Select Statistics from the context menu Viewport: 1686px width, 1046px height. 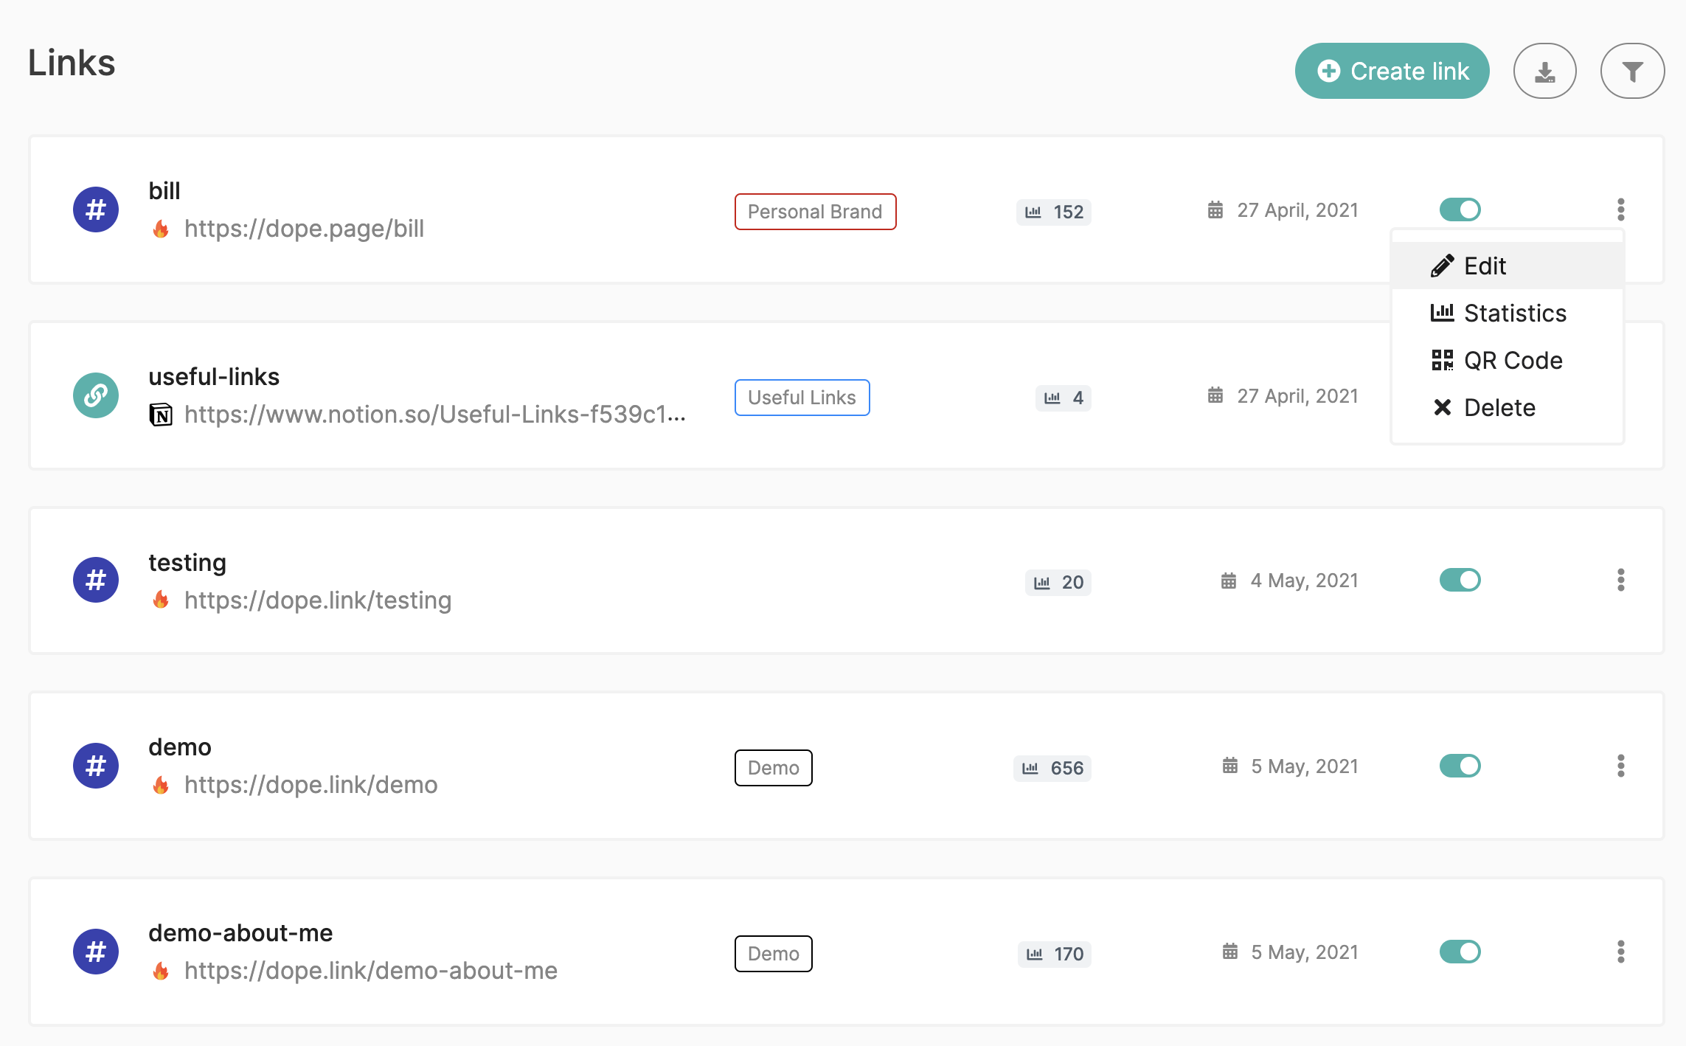point(1508,313)
